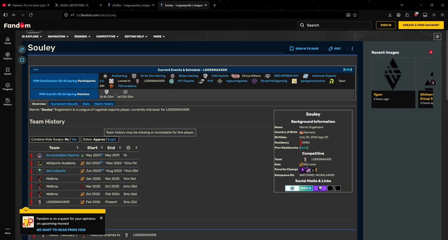Show previous residencies in infobox

304,148
